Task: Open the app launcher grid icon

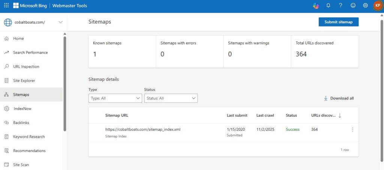Action: 6,6
